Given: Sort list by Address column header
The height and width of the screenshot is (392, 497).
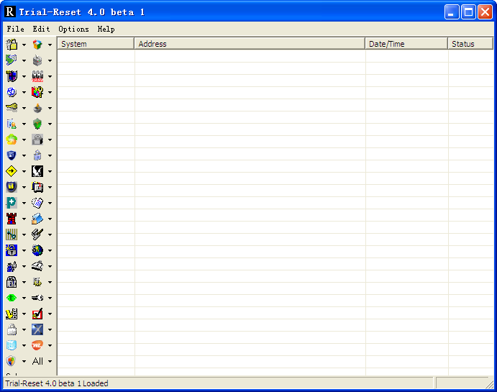Looking at the screenshot, I should coord(249,44).
